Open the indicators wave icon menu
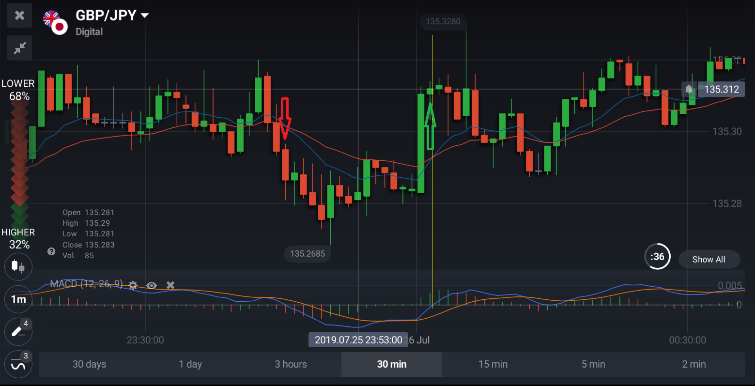The image size is (755, 386). 18,365
